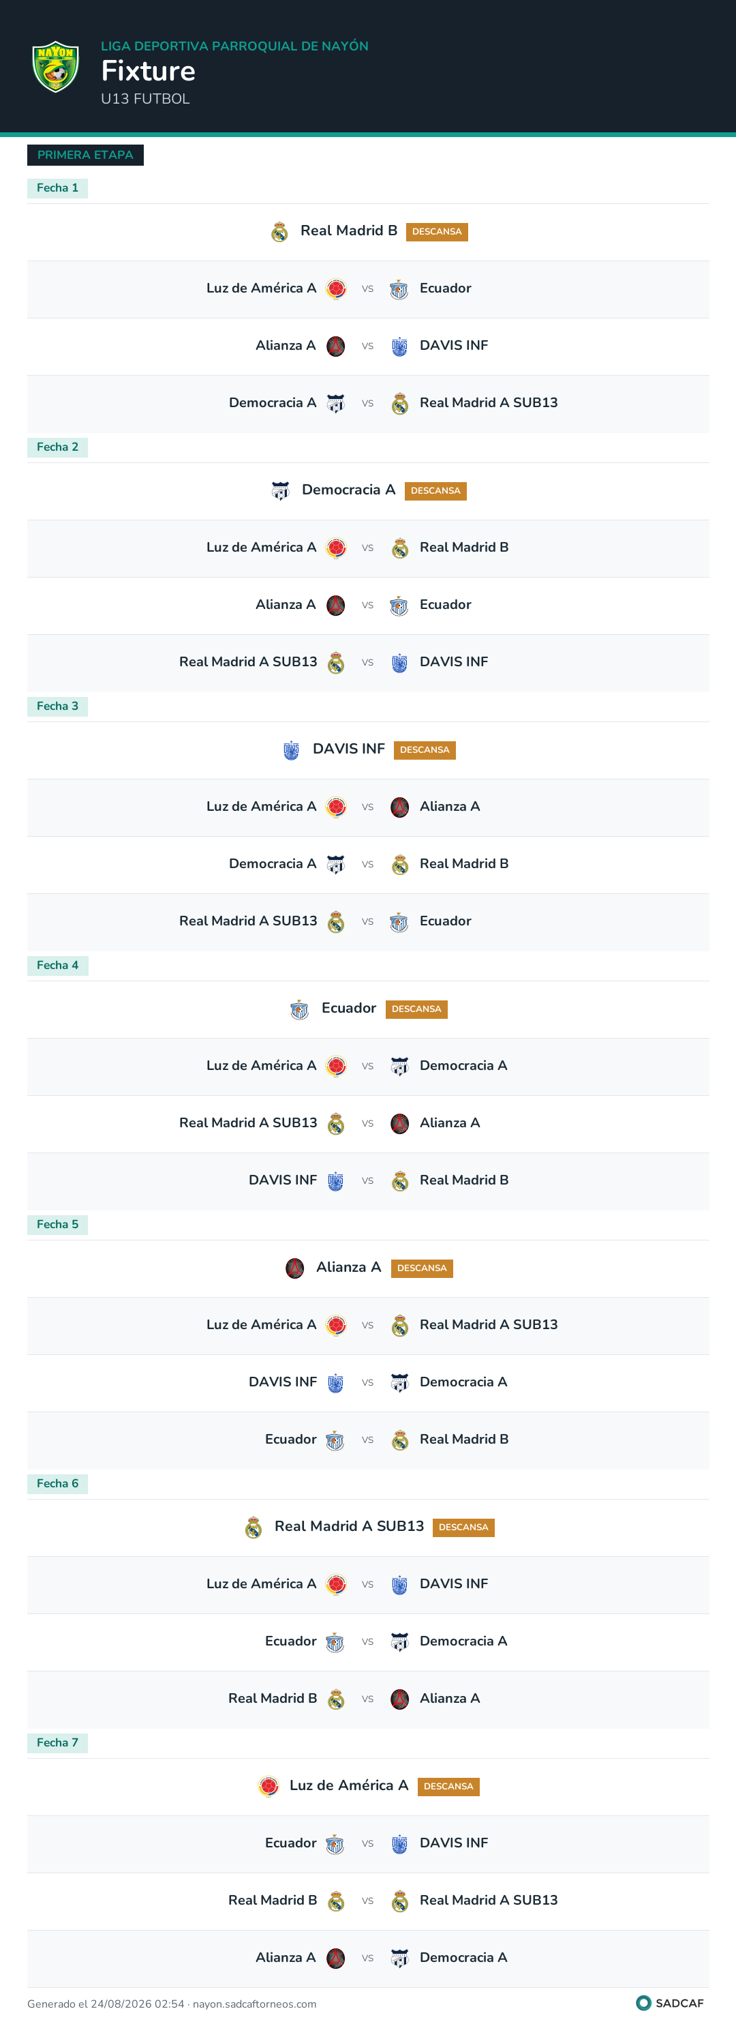This screenshot has width=736, height=2039.
Task: Select the Fecha 1 label
Action: click(x=58, y=188)
